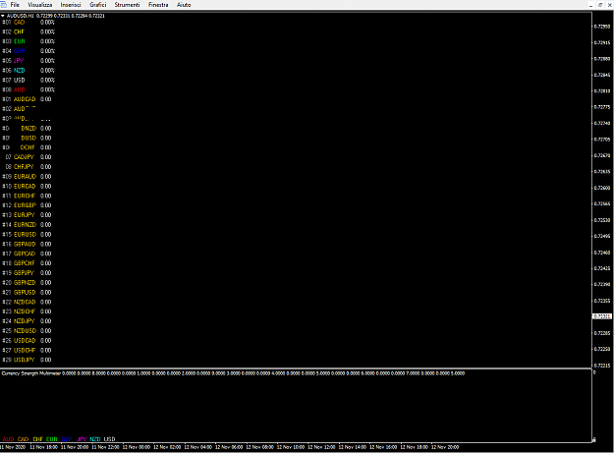
Task: Click the AUDCAD pair label
Action: click(x=25, y=99)
